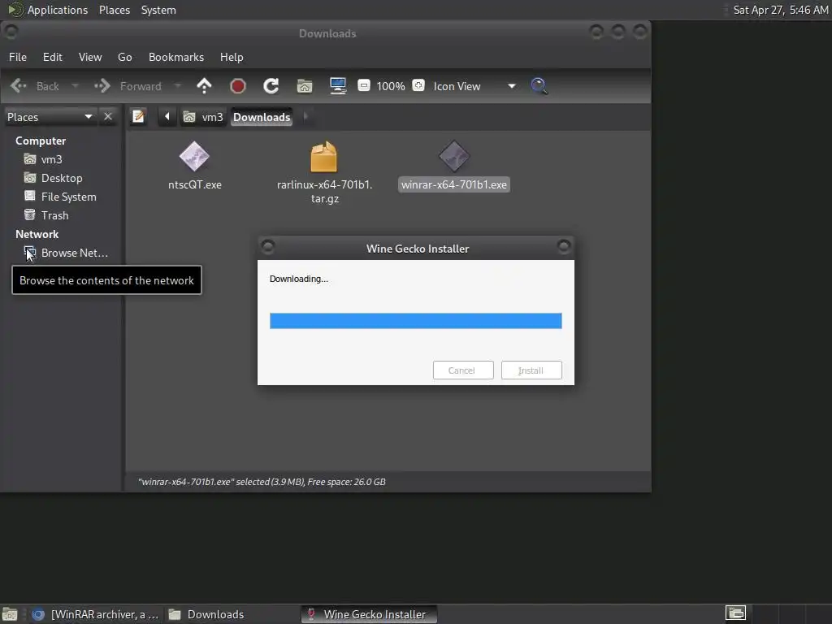Open the View menu
Viewport: 832px width, 624px height.
(90, 57)
